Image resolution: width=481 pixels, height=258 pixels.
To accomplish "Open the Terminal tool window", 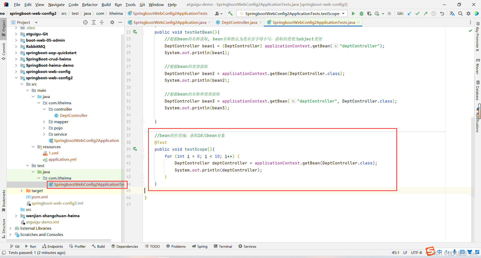I will (x=223, y=246).
